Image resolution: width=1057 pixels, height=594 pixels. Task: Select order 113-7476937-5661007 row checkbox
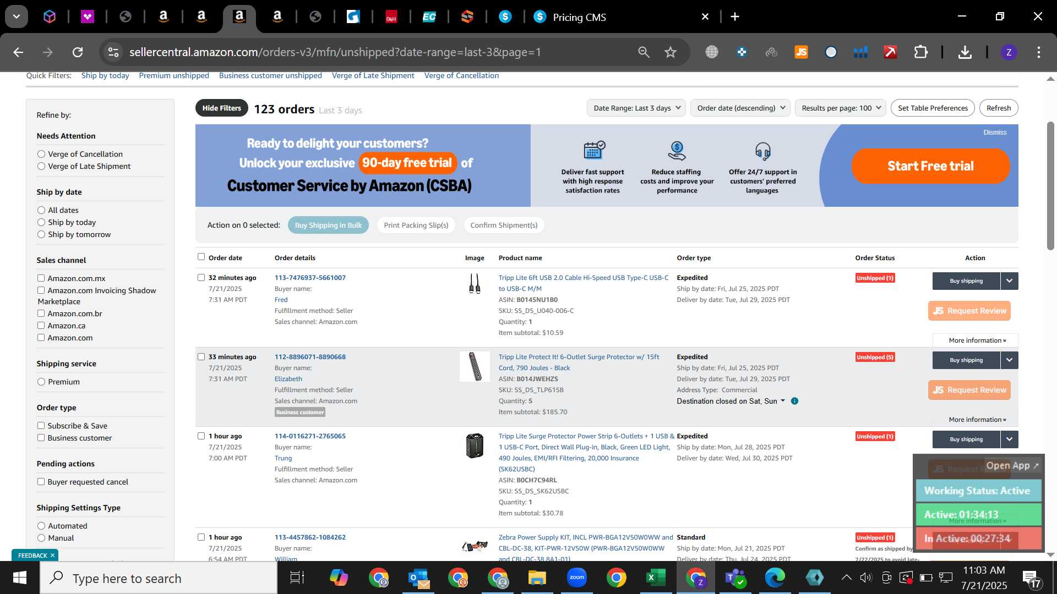(201, 278)
